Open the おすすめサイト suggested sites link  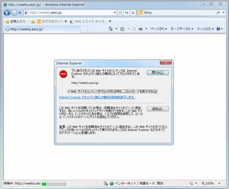pos(52,21)
